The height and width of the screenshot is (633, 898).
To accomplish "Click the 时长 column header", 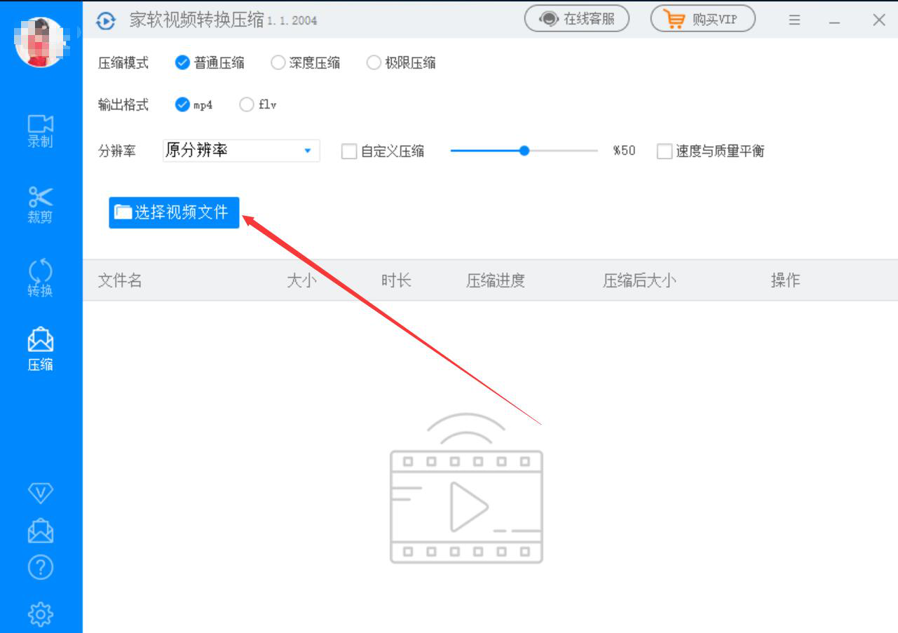I will 396,281.
